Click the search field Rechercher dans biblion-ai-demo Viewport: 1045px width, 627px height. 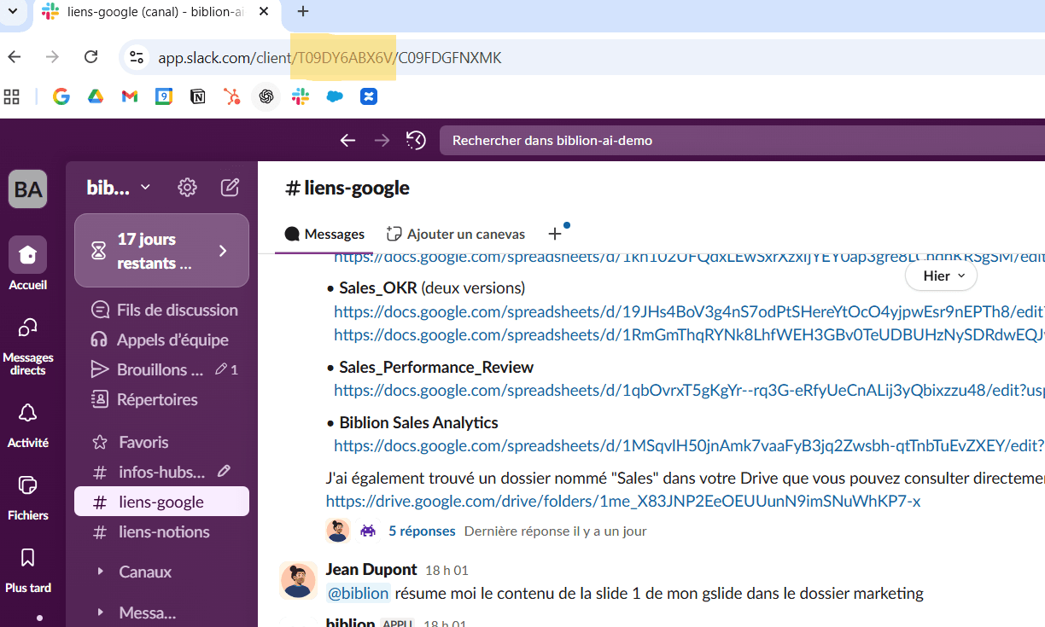[742, 141]
